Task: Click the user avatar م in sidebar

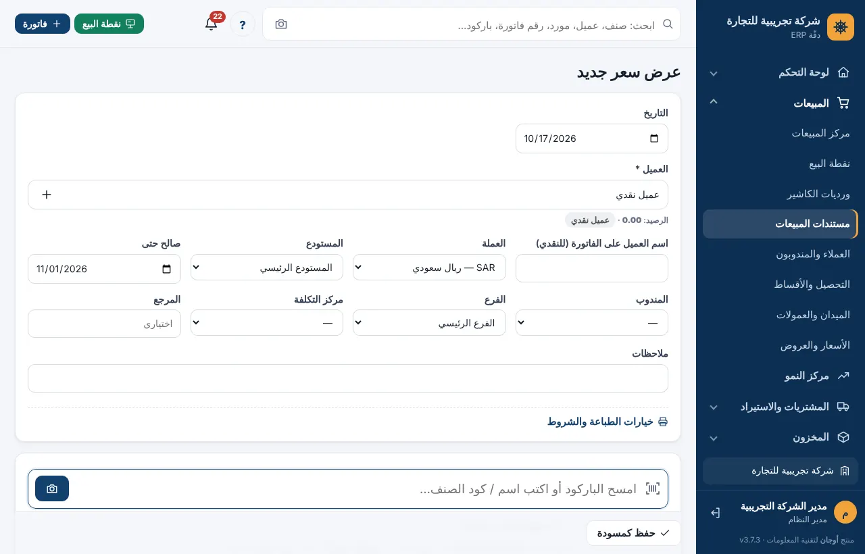Action: pos(845,512)
